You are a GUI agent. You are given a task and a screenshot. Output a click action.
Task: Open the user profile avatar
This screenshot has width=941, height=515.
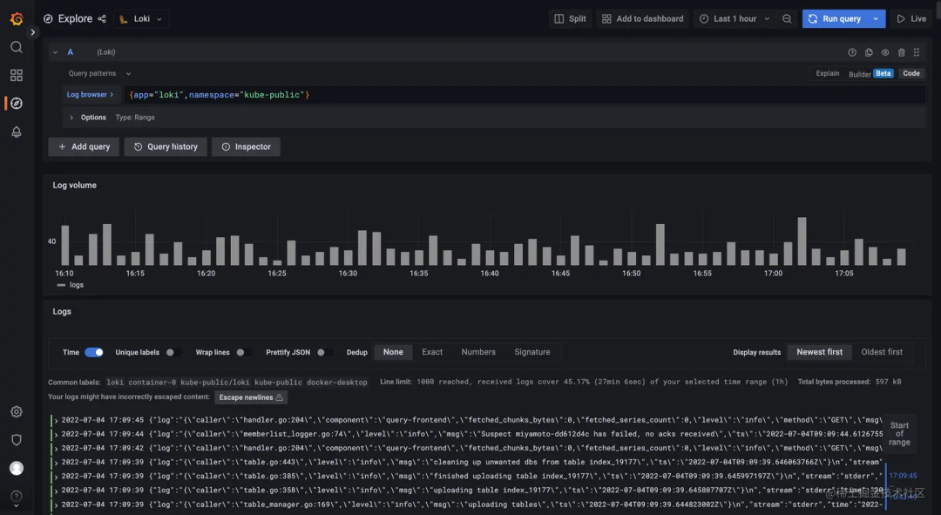point(17,468)
